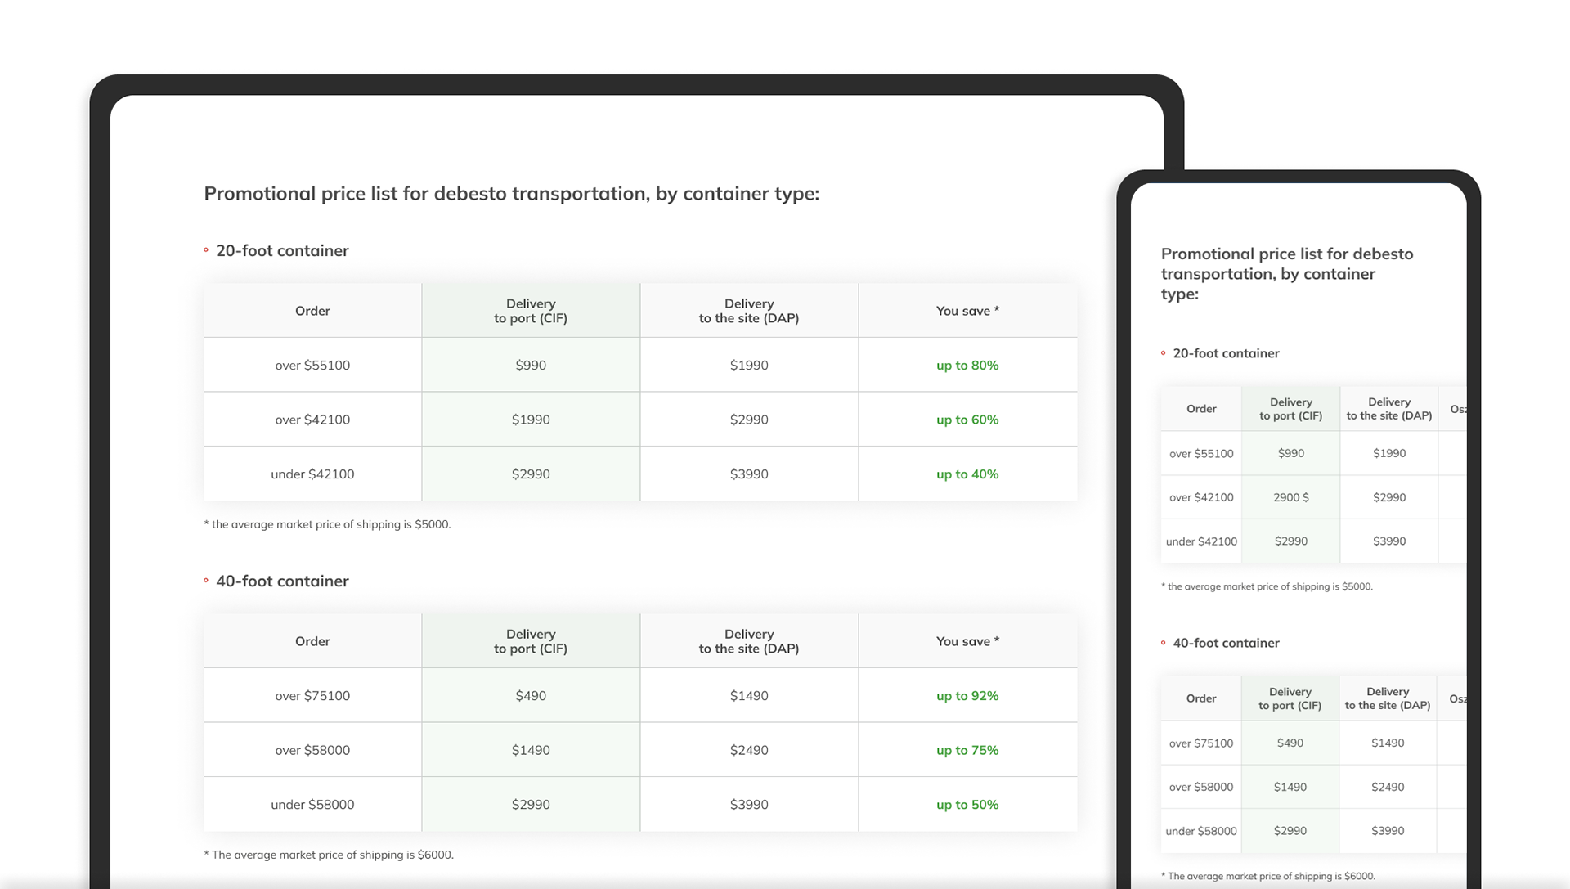
Task: Select the tablet's 20-foot container heading
Action: pos(282,251)
